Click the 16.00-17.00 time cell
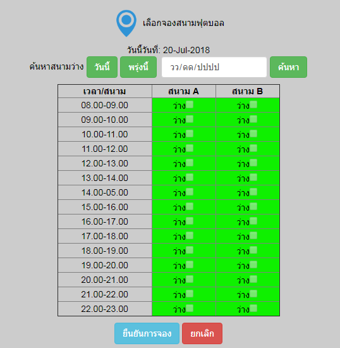The width and height of the screenshot is (340, 348). tap(105, 221)
